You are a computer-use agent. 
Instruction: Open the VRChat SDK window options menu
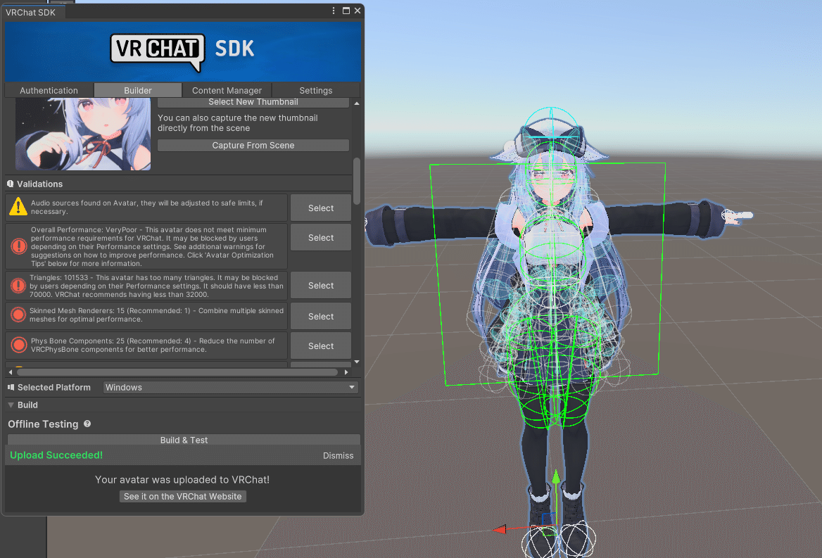click(x=334, y=11)
